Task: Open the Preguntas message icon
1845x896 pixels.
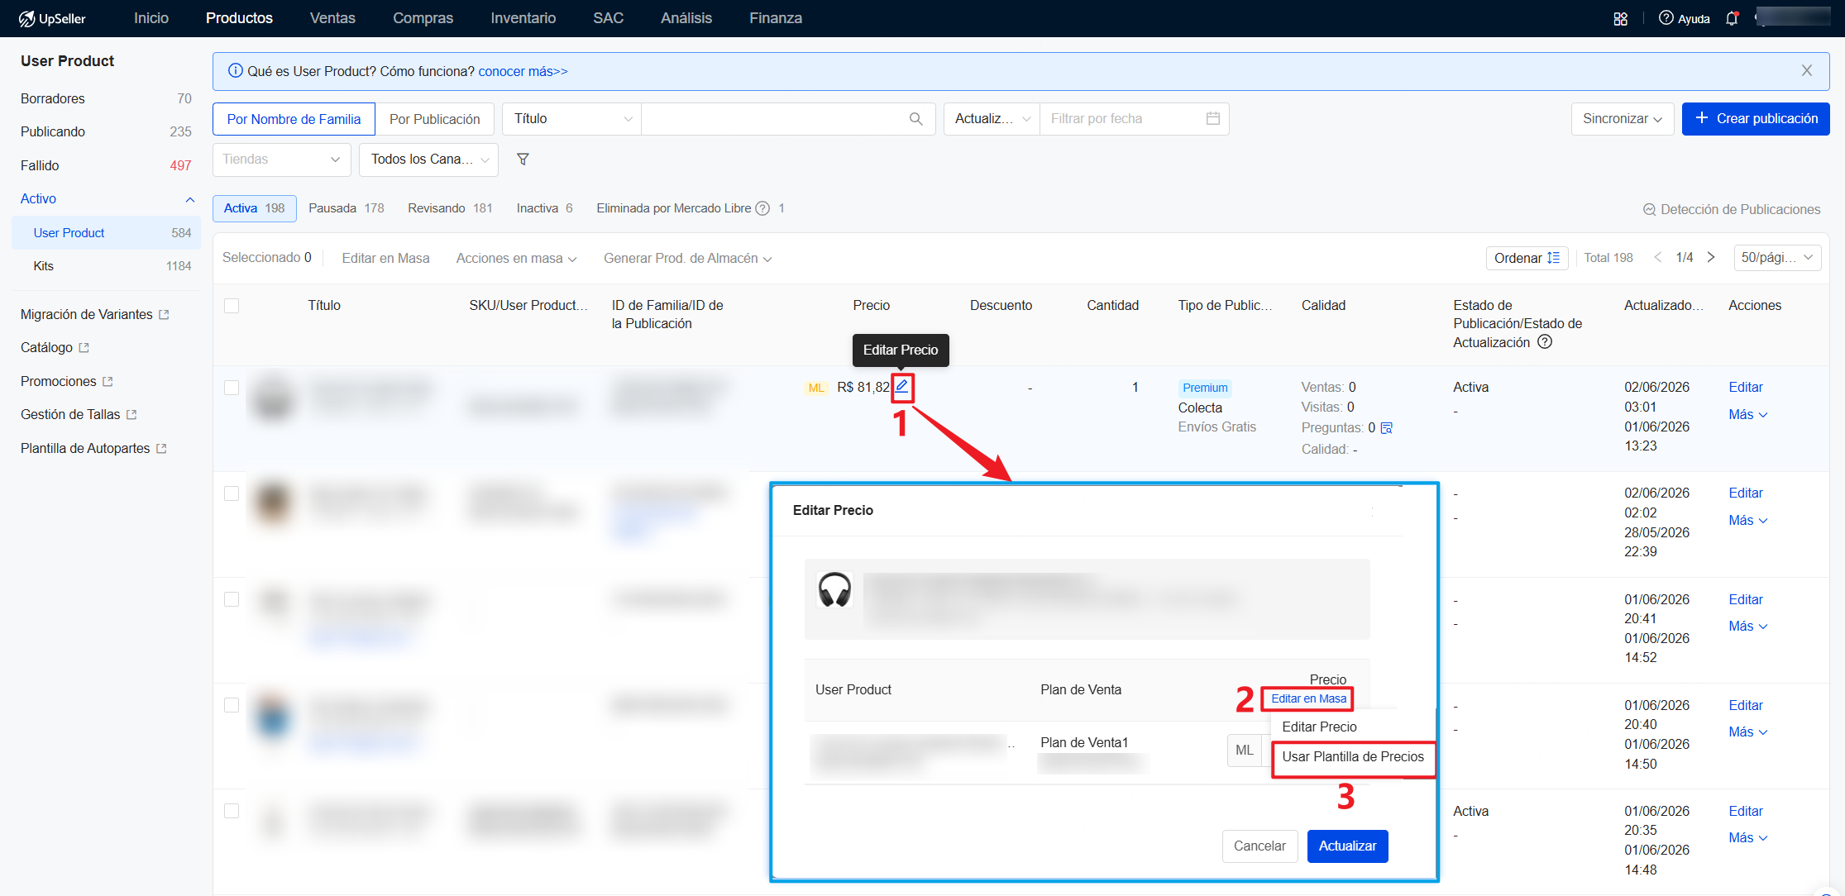Action: 1387,428
